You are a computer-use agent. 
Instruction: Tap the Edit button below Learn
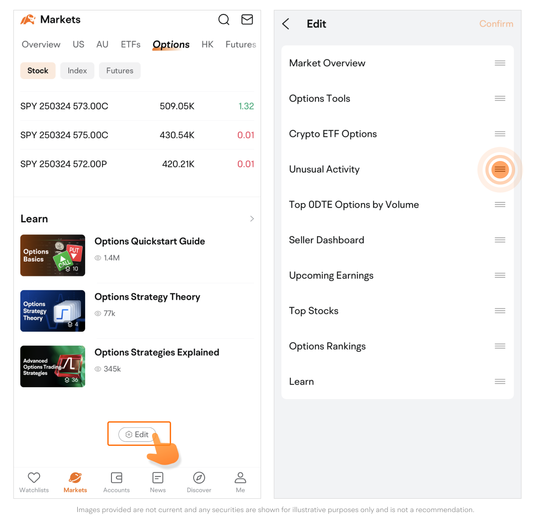coord(138,434)
